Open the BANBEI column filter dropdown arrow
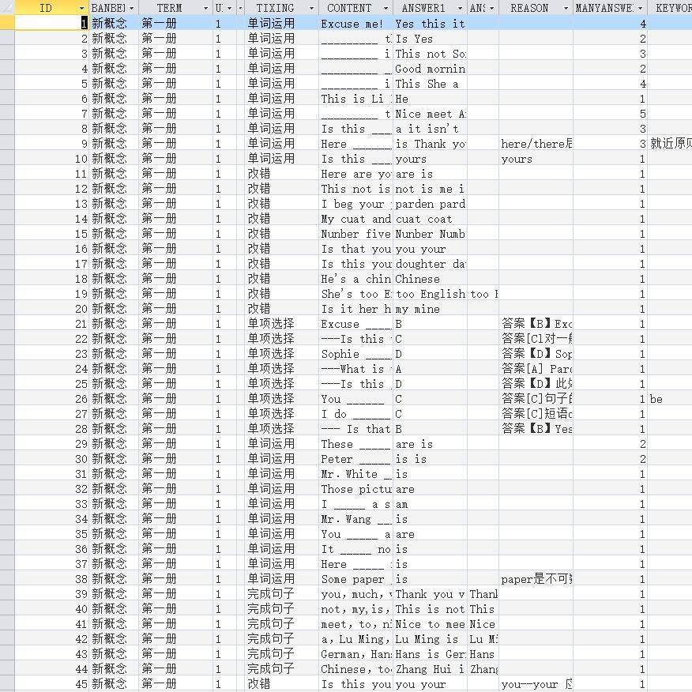 tap(131, 9)
